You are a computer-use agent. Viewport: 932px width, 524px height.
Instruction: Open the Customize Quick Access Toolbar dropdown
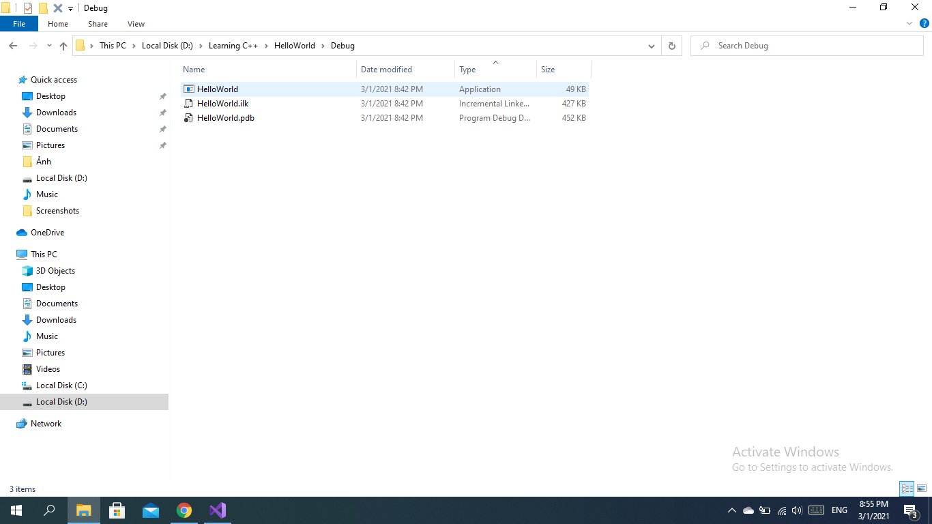coord(70,9)
